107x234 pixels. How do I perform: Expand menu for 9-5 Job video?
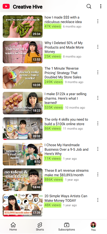coord(98,149)
